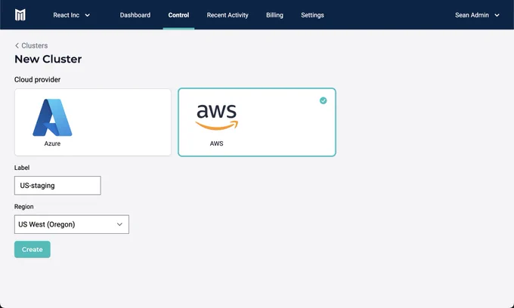Open the Region dropdown US West (Oregon)
The image size is (514, 308).
click(x=72, y=224)
